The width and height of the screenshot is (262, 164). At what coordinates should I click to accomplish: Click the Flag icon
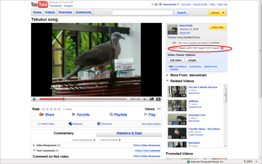point(146,114)
